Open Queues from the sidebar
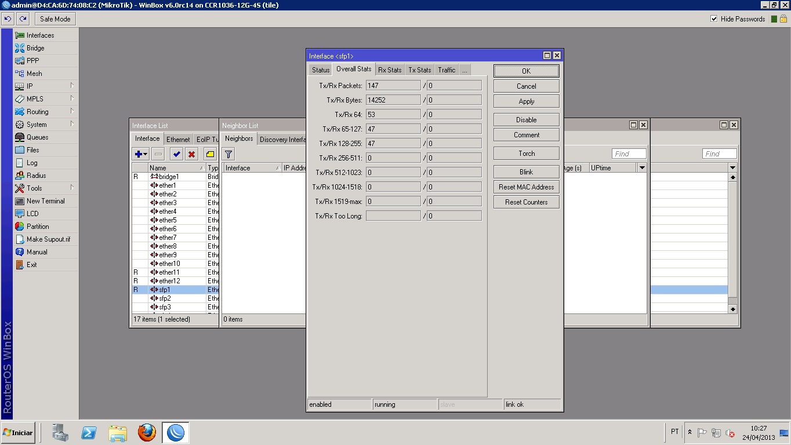The height and width of the screenshot is (445, 791). [46, 137]
